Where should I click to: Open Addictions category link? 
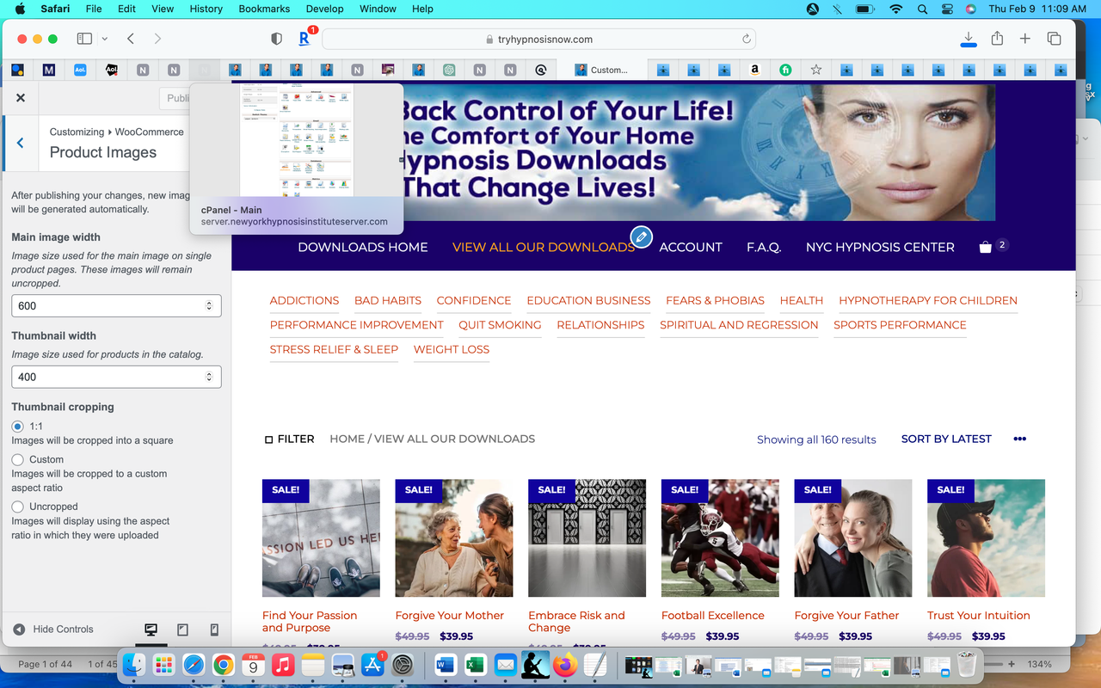[304, 300]
